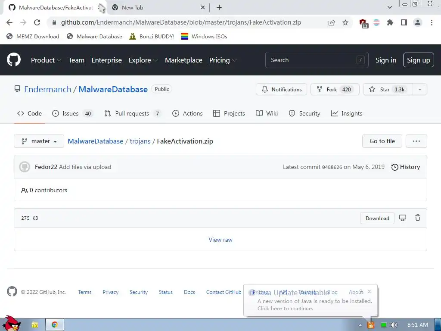Click the Fedor22 avatar icon

click(x=25, y=167)
